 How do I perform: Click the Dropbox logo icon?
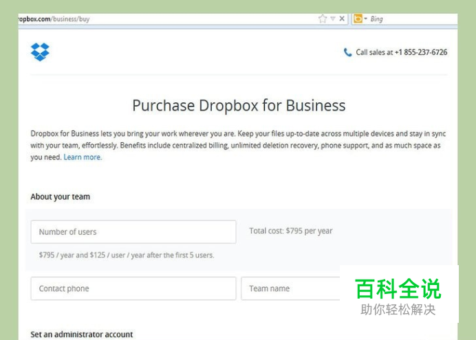coord(40,52)
